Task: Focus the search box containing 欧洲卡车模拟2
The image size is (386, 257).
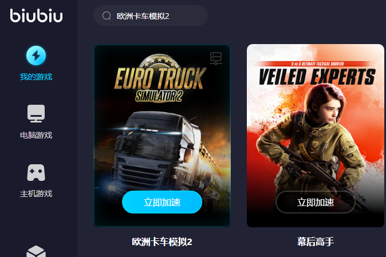Action: pyautogui.click(x=151, y=15)
